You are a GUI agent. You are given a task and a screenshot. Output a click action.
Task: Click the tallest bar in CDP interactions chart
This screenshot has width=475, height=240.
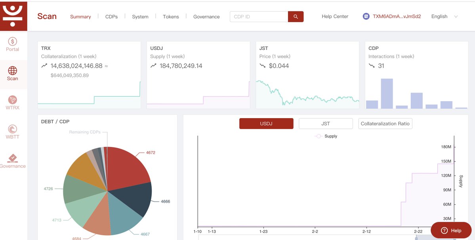tap(387, 93)
